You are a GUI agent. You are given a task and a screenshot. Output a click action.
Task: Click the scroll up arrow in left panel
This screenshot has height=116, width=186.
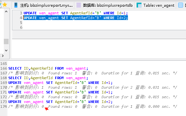[x=6, y=11]
